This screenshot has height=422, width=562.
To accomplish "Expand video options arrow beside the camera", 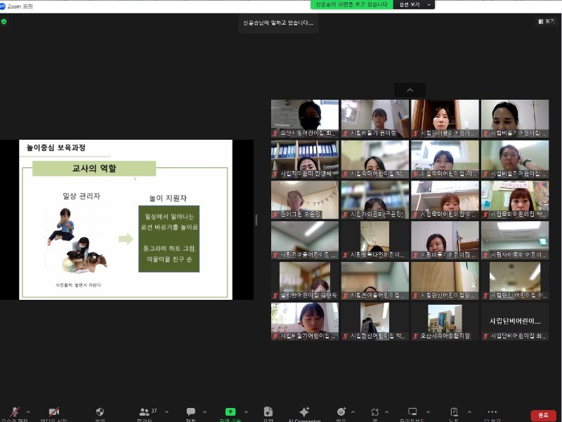I will pos(68,411).
